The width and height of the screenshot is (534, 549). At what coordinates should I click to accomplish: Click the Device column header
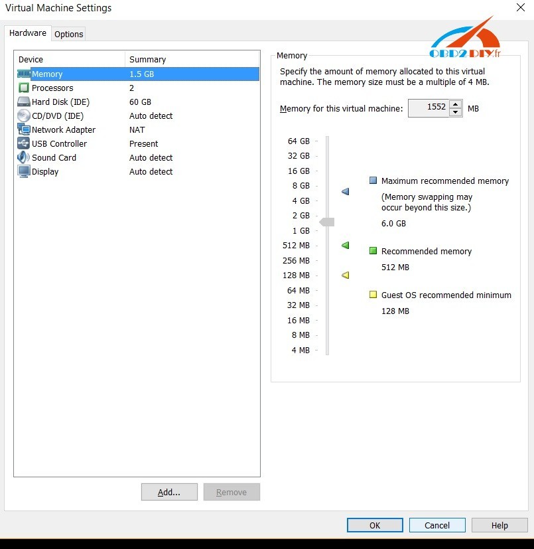click(x=69, y=60)
